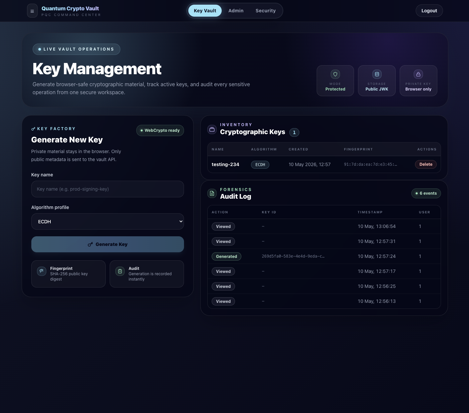The height and width of the screenshot is (413, 469).
Task: Click the Viewed badge at 12:56:25
Action: [223, 287]
